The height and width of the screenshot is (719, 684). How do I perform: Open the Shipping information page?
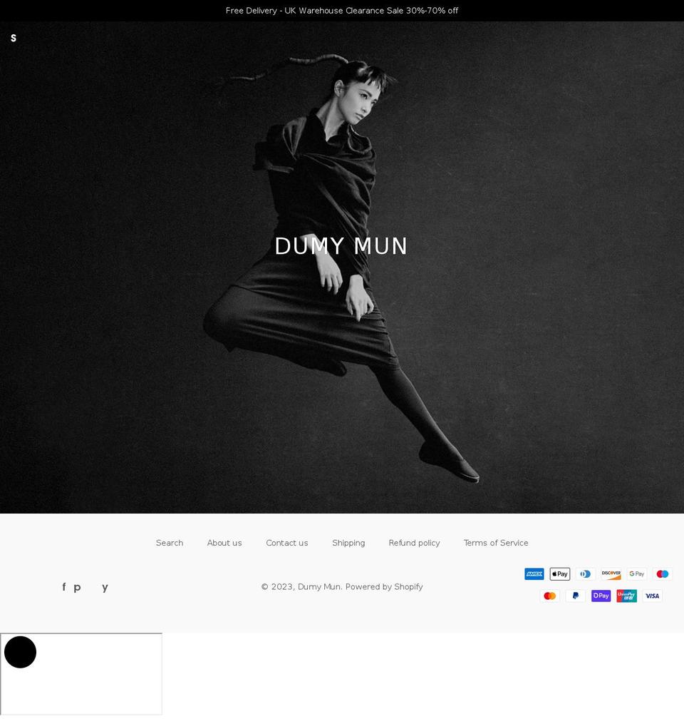[x=348, y=543]
